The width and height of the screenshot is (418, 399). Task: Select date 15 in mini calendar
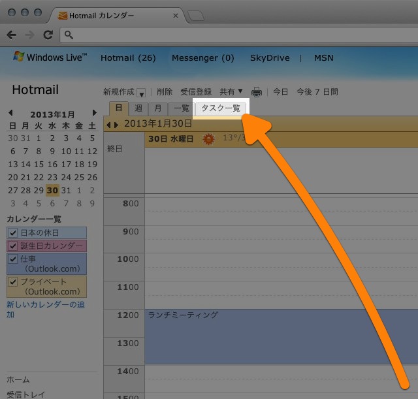(x=39, y=164)
